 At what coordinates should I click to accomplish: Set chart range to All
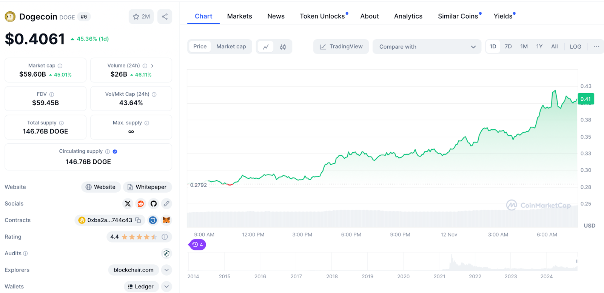pos(555,46)
